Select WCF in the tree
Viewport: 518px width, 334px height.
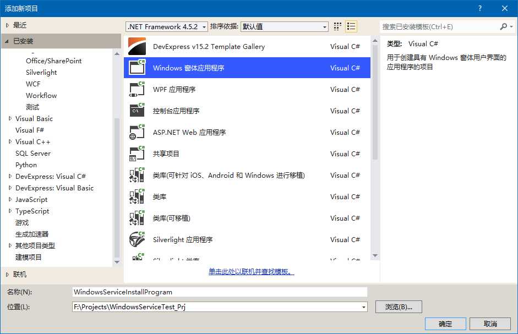pos(33,84)
